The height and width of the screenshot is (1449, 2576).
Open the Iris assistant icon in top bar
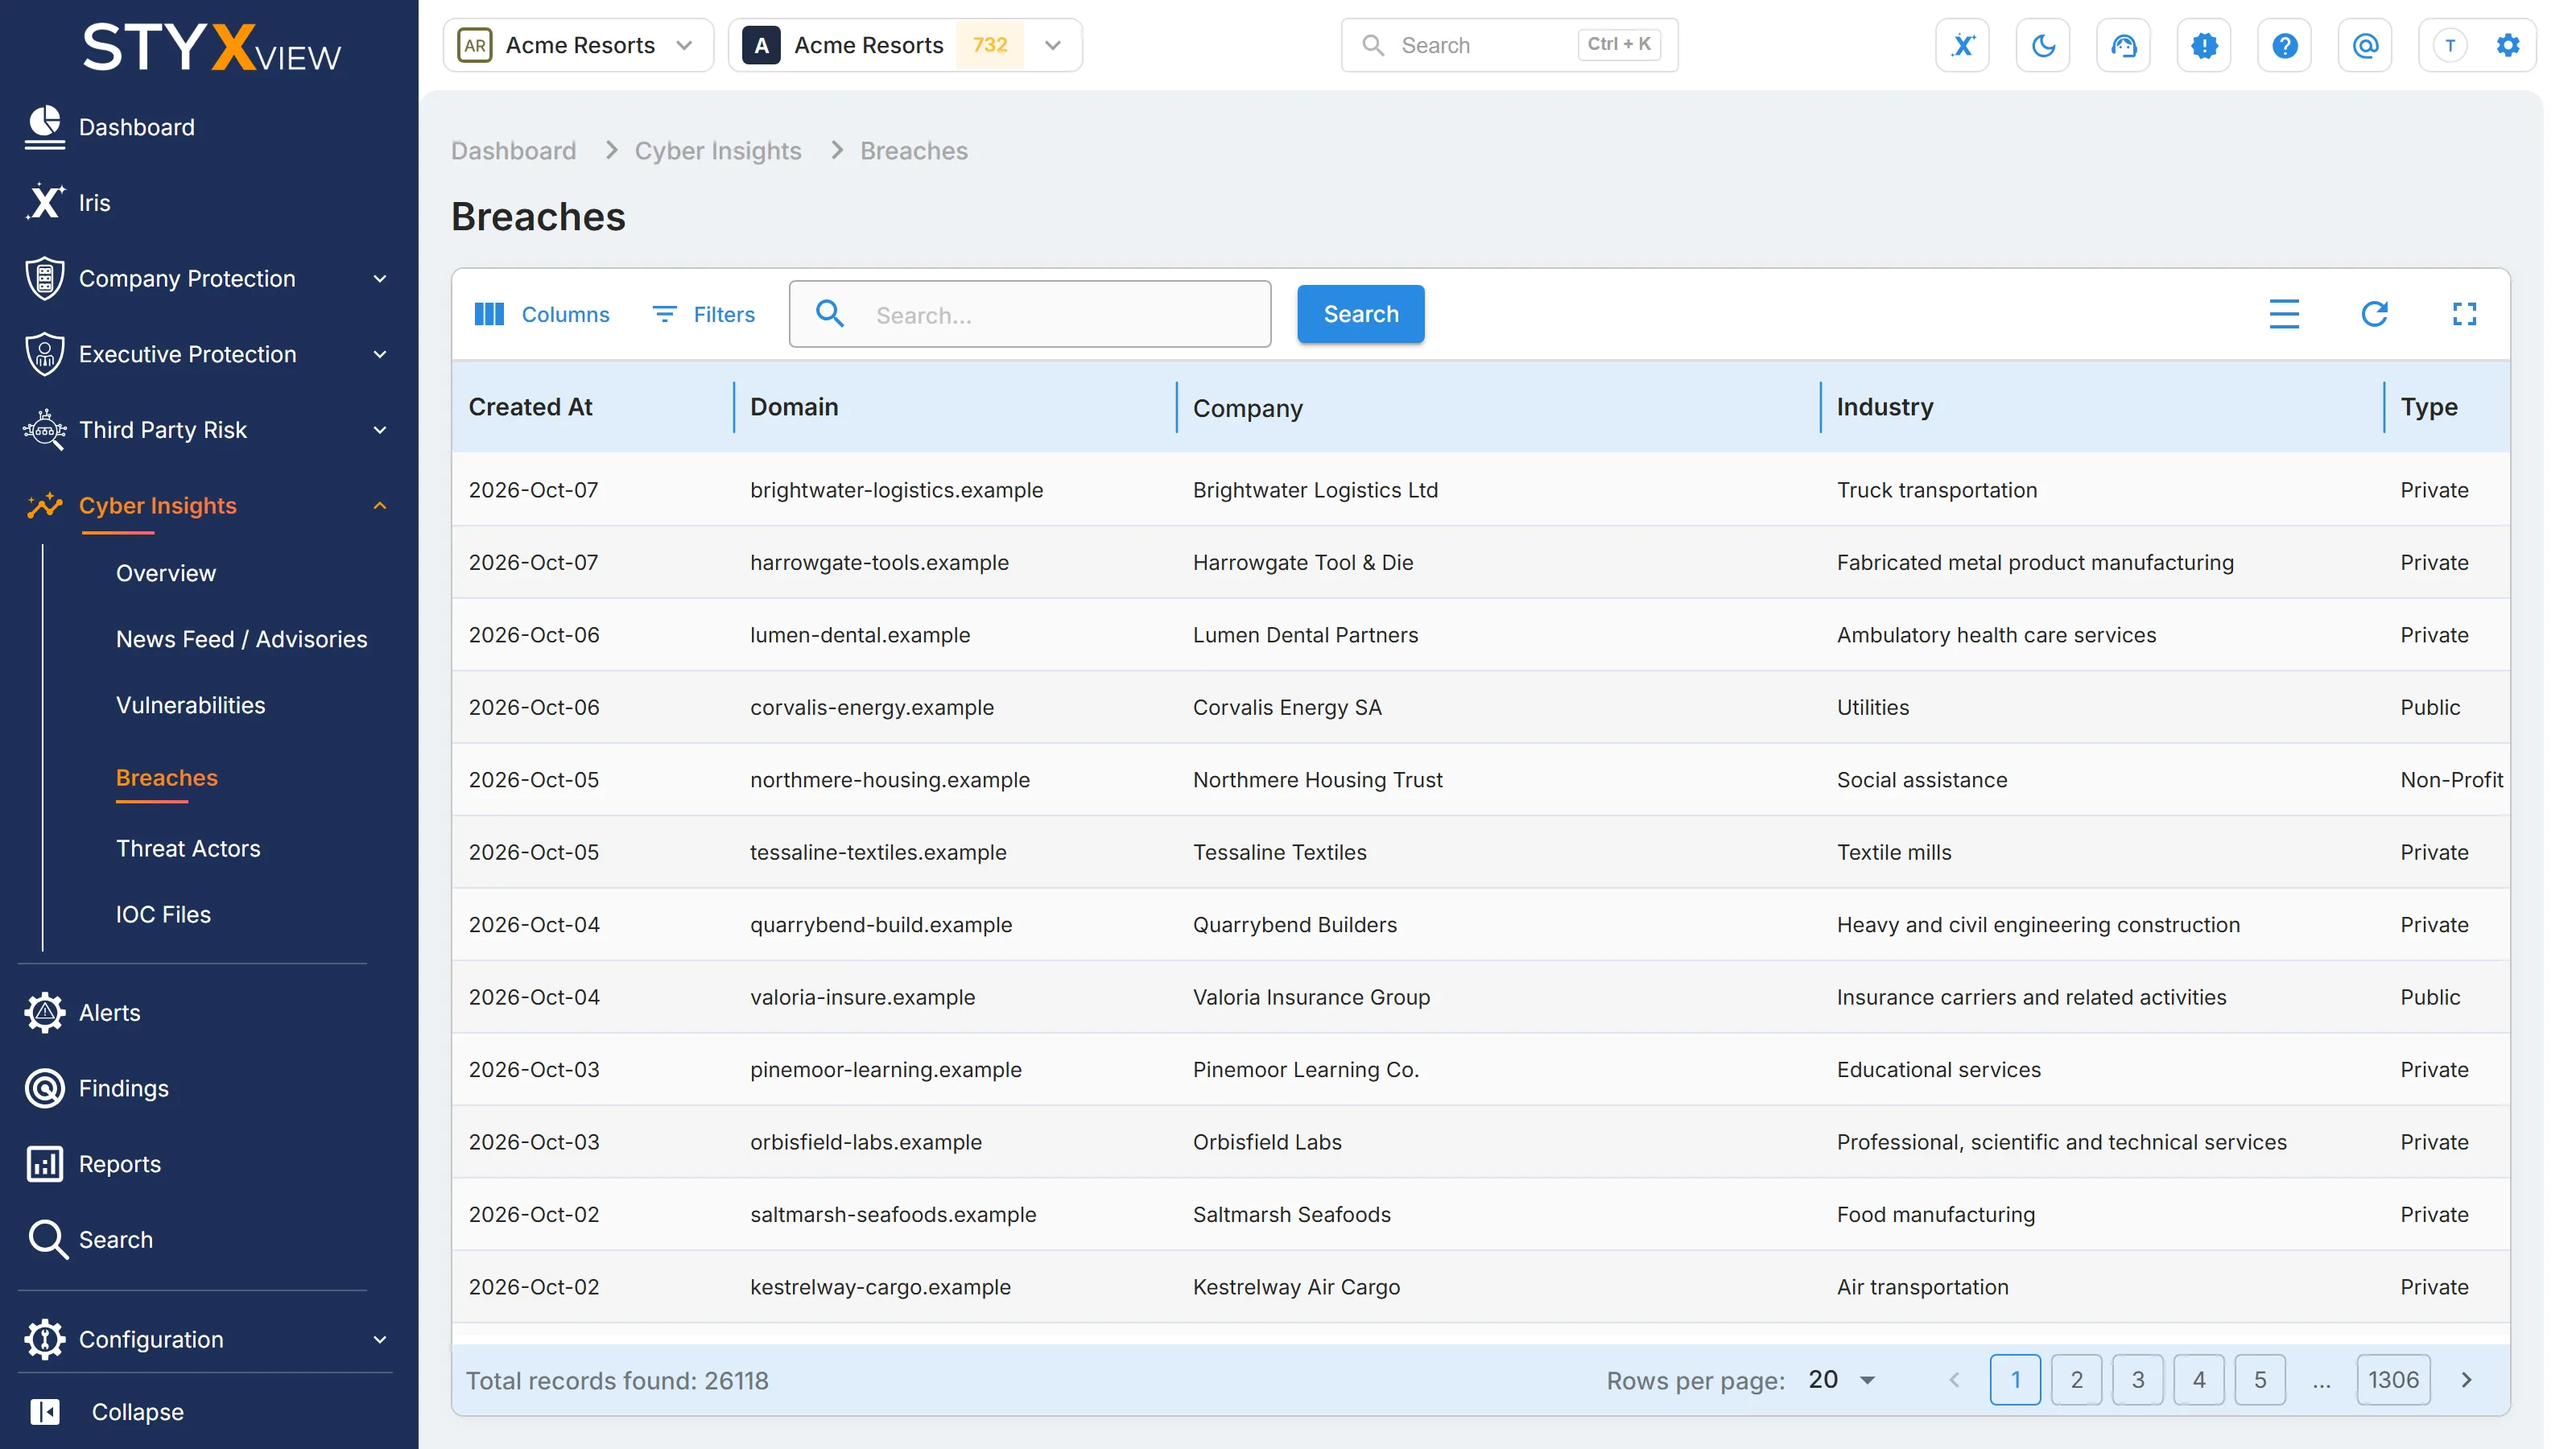point(1962,45)
